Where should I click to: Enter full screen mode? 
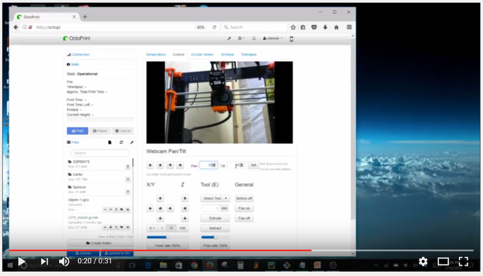pos(463,262)
